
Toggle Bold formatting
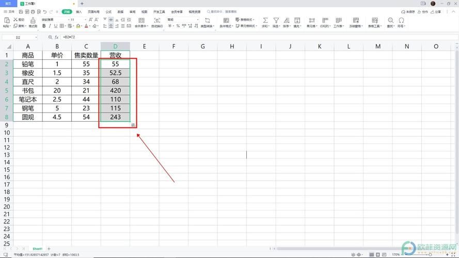click(43, 26)
